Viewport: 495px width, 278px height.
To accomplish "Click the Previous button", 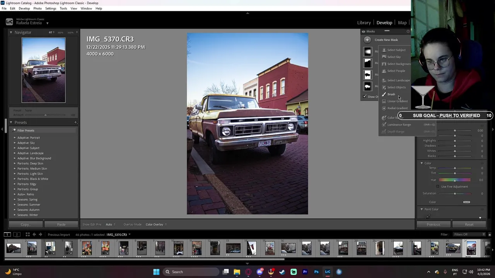I will 434,224.
